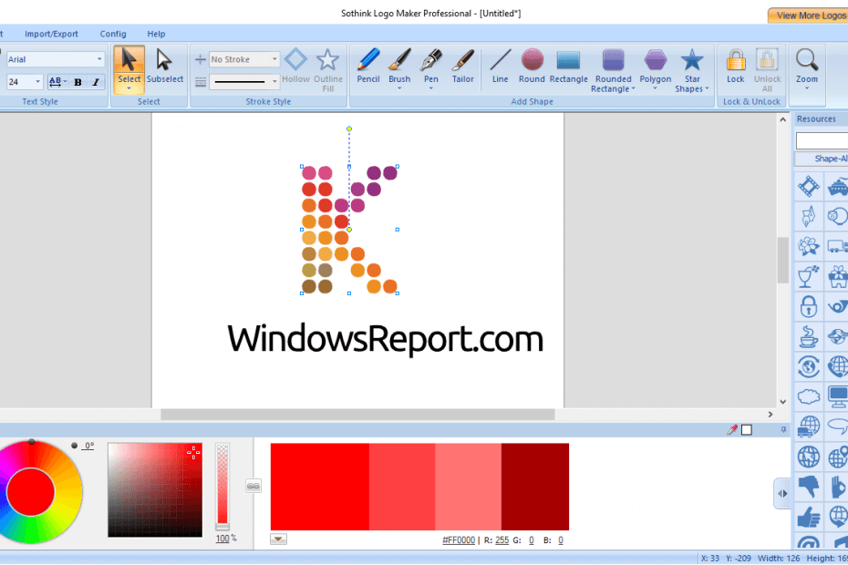Select the Line shape tool
Viewport: 848px width, 565px height.
(x=501, y=67)
